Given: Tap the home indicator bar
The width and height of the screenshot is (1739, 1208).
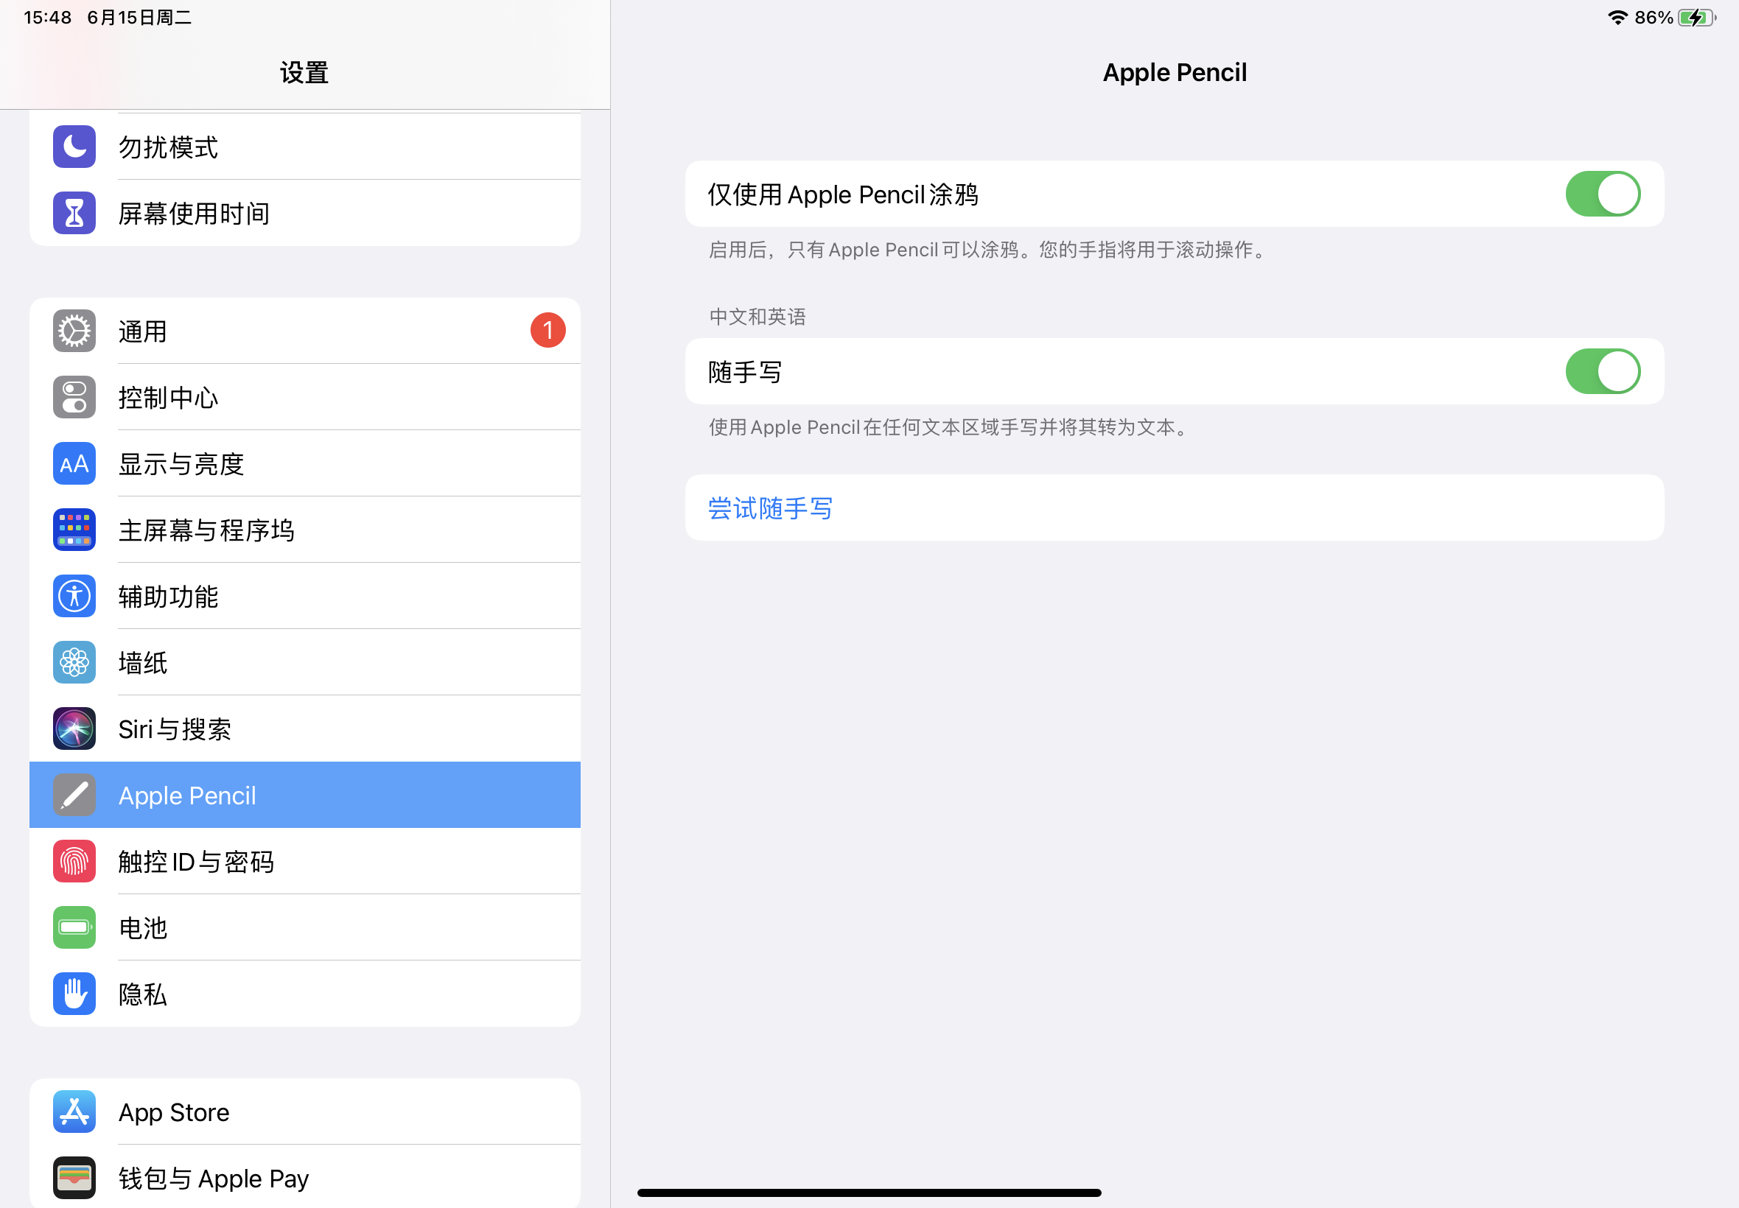Looking at the screenshot, I should coord(868,1193).
